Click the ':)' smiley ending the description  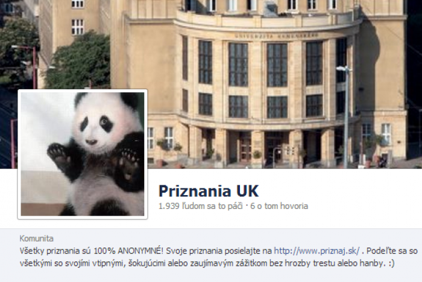pos(391,263)
